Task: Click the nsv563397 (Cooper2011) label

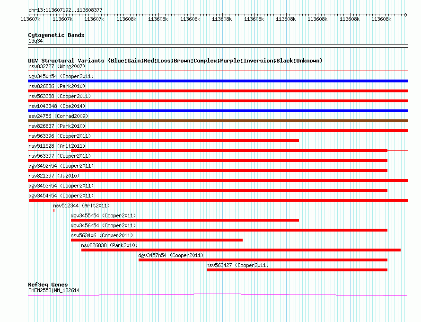Action: [60, 156]
